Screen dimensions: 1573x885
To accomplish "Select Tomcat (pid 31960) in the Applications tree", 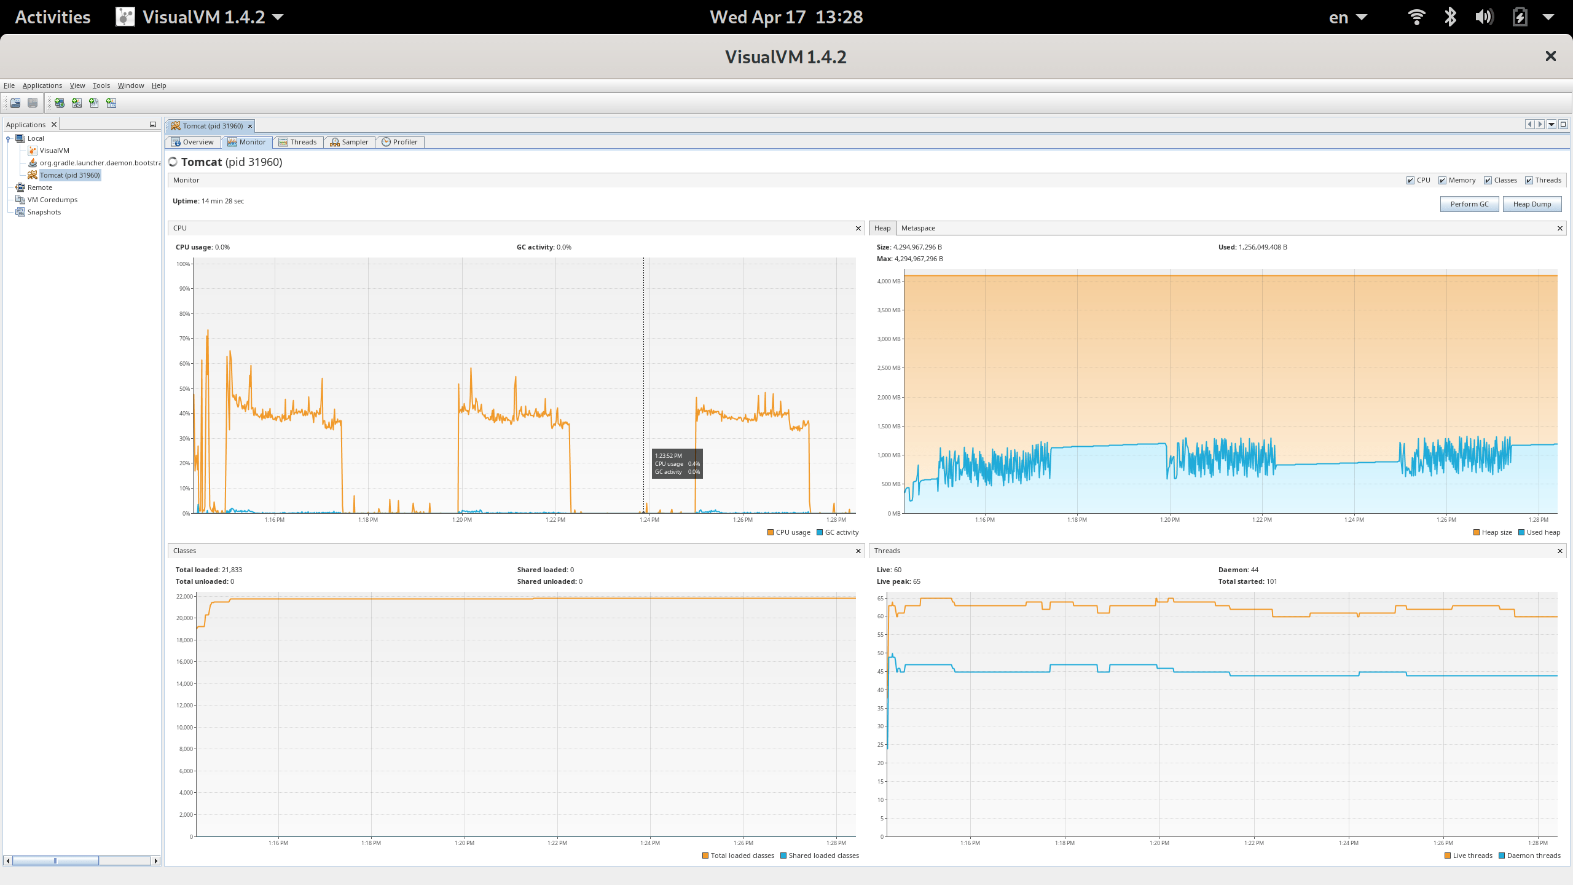I will click(69, 175).
